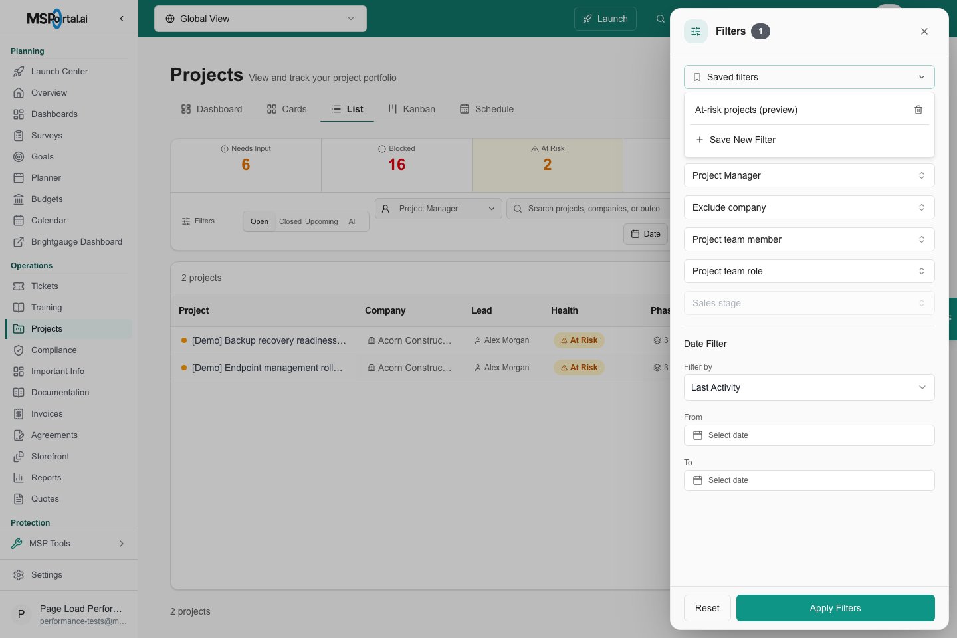Click the Launch Center rocket icon
Viewport: 957px width, 638px height.
pos(19,72)
